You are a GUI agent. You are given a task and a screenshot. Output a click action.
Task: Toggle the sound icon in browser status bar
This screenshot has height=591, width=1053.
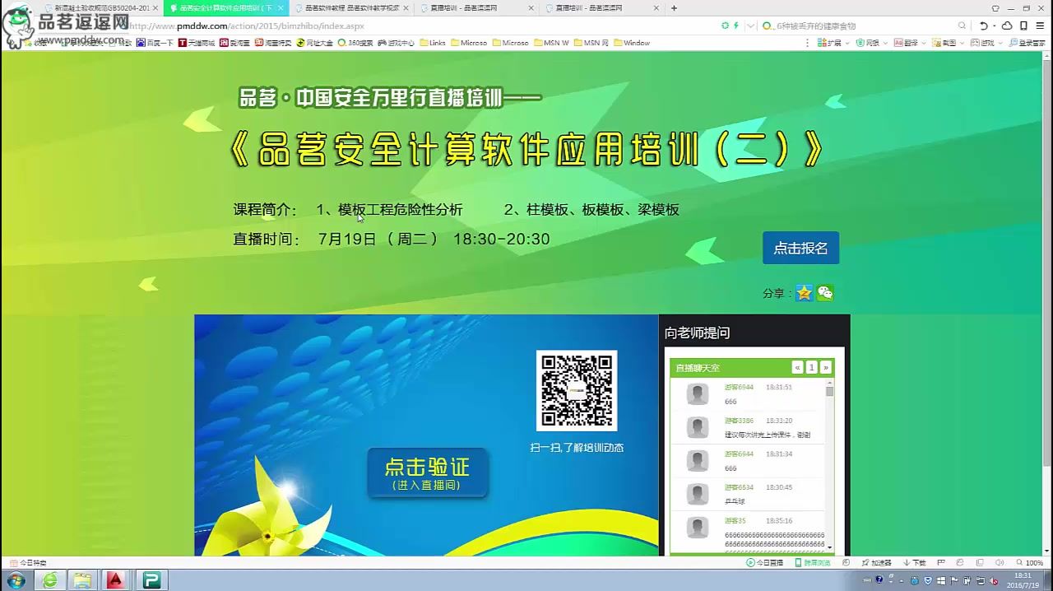(x=1000, y=563)
